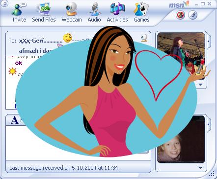Open the Send Files tool
217x179 pixels.
pos(44,13)
